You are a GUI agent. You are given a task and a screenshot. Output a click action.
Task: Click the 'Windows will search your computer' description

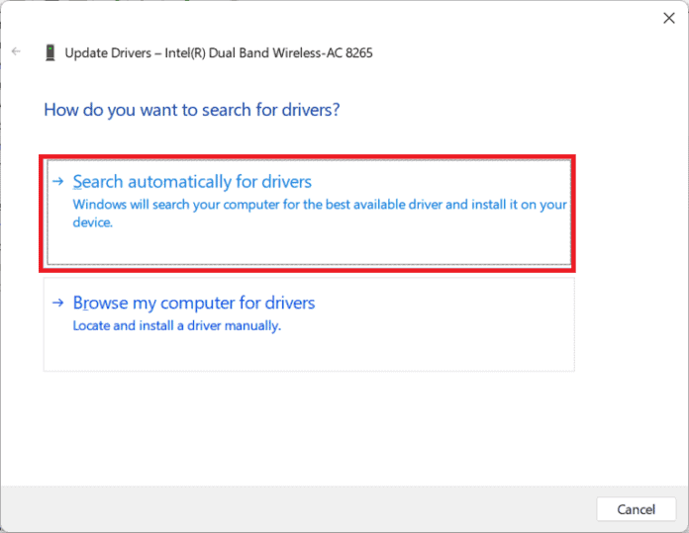point(320,214)
